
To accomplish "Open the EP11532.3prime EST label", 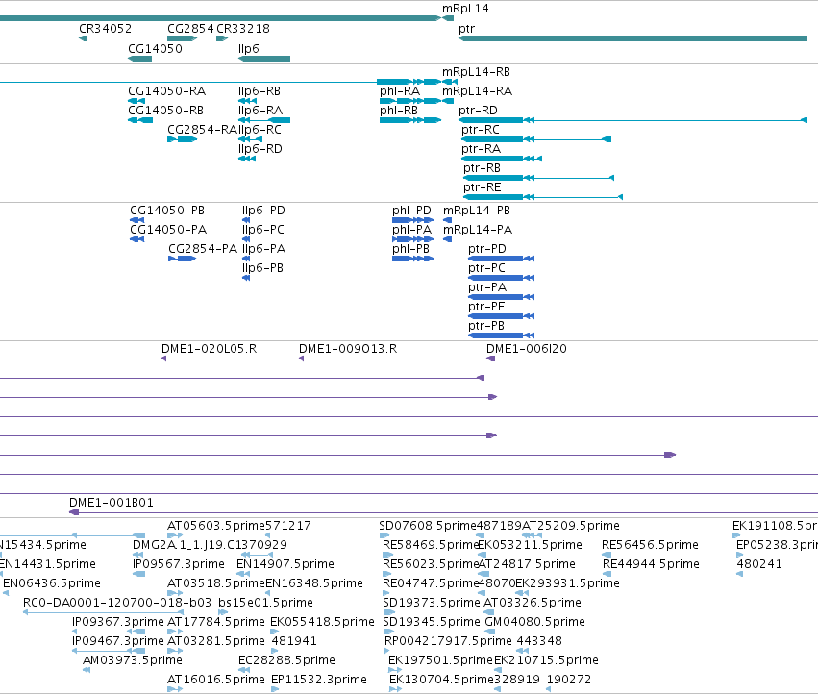I will [319, 680].
